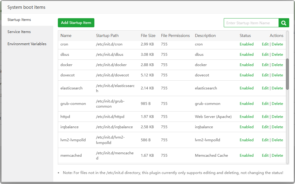295x184 pixels.
Task: Switch to the Service Items tab
Action: [19, 32]
